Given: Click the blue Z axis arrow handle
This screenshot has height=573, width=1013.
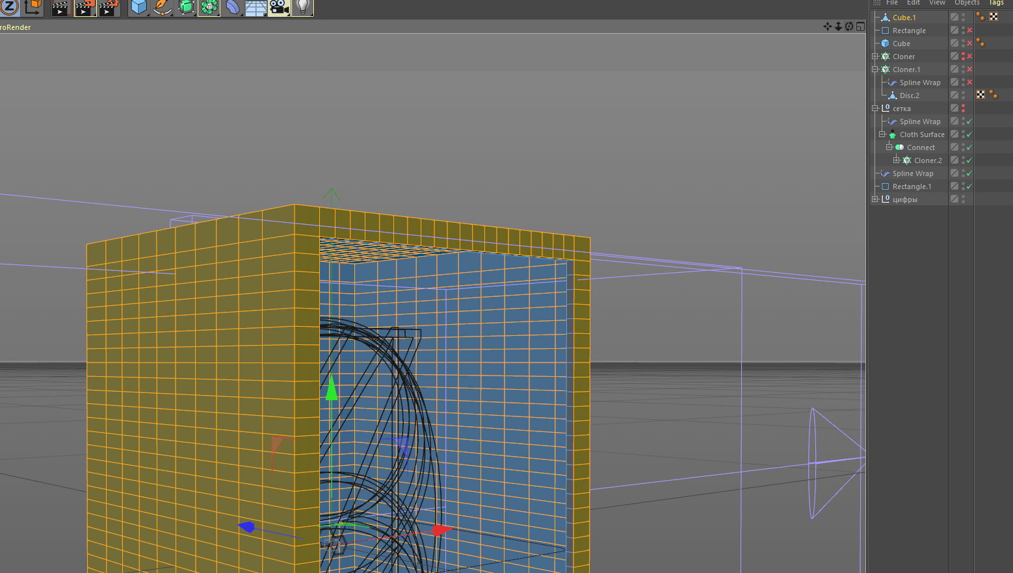Looking at the screenshot, I should tap(246, 527).
